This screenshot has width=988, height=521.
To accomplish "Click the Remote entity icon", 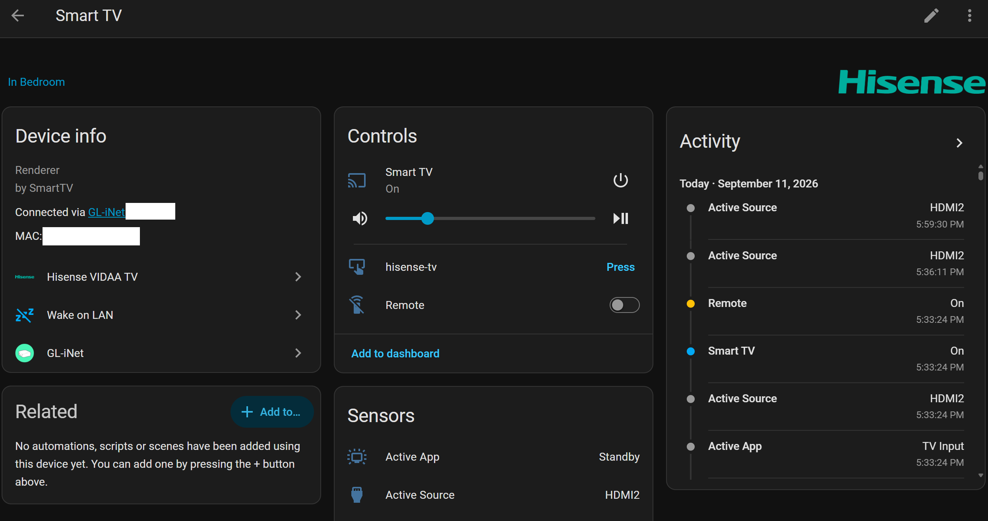I will click(x=356, y=305).
